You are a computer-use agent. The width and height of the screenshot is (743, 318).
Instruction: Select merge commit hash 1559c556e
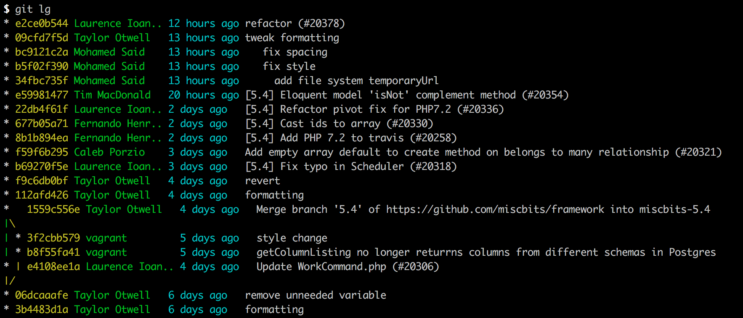(53, 209)
